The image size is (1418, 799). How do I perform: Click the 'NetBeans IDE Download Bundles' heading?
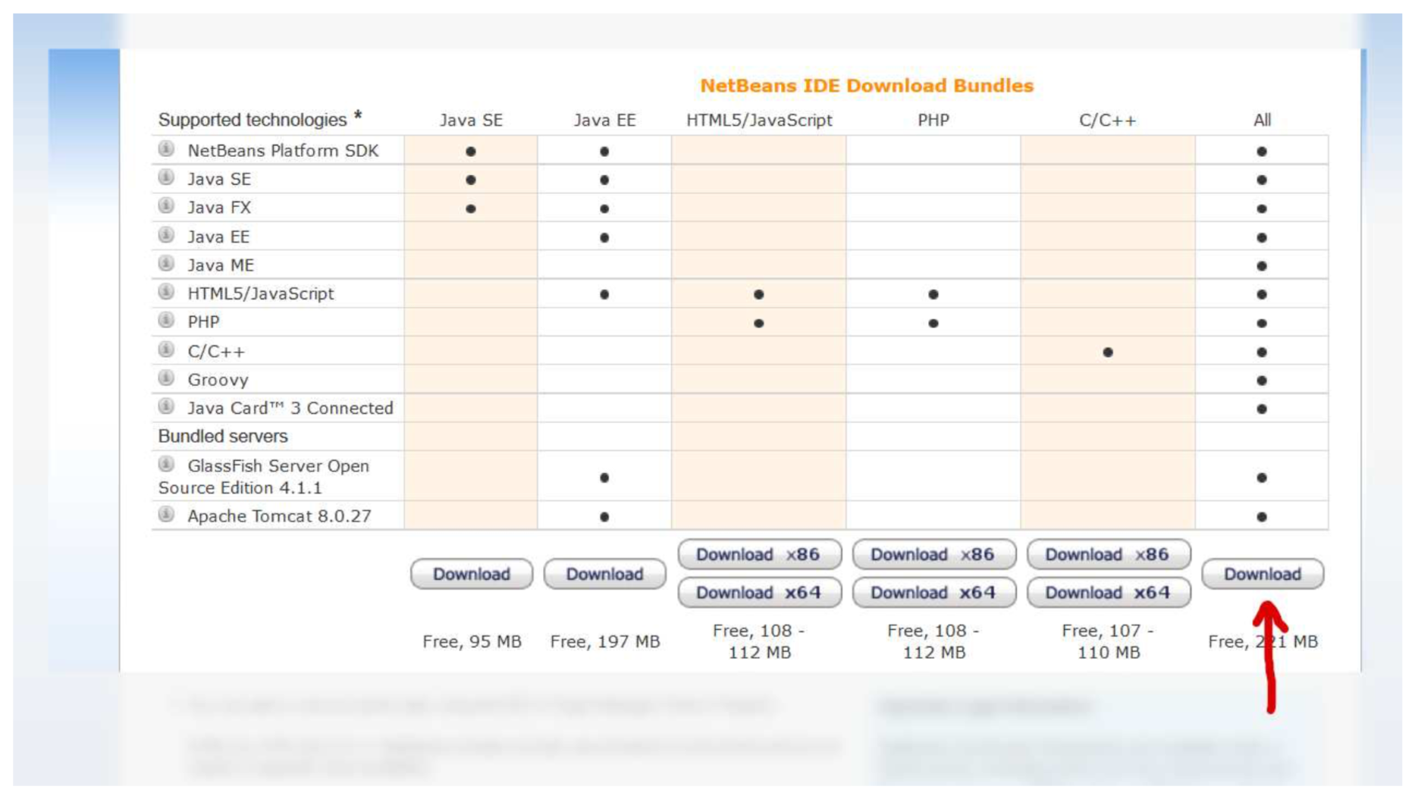(867, 86)
